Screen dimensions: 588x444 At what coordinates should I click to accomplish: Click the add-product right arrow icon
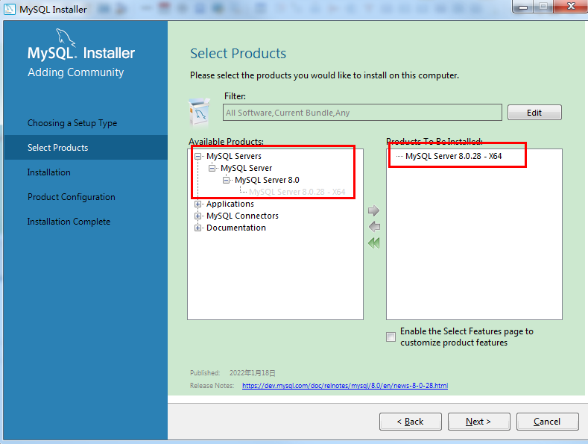(x=373, y=210)
